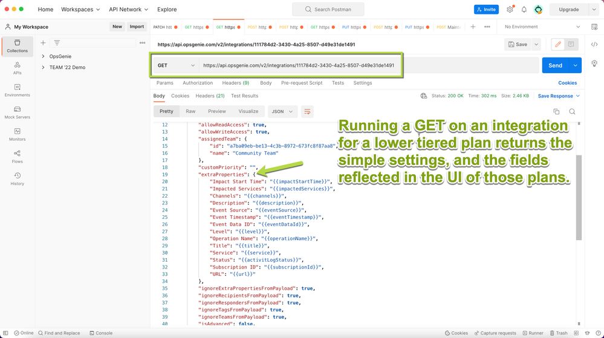This screenshot has height=338, width=604.
Task: Click the Send button
Action: click(556, 65)
